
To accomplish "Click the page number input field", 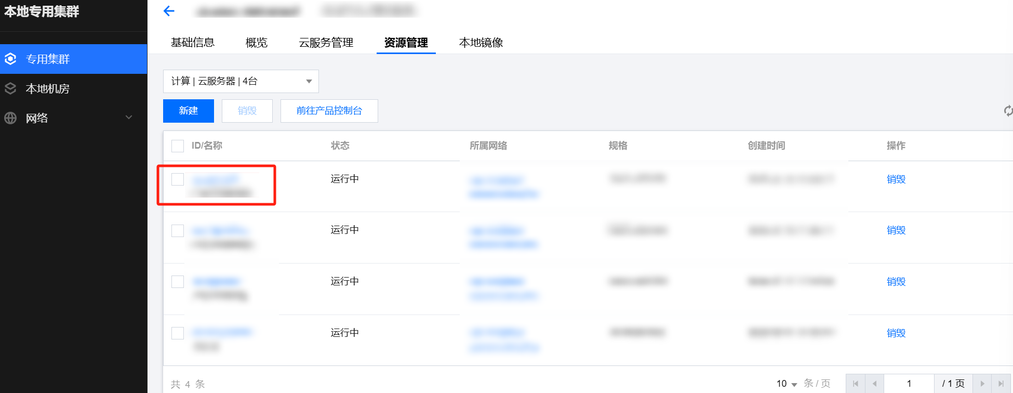I will 909,384.
